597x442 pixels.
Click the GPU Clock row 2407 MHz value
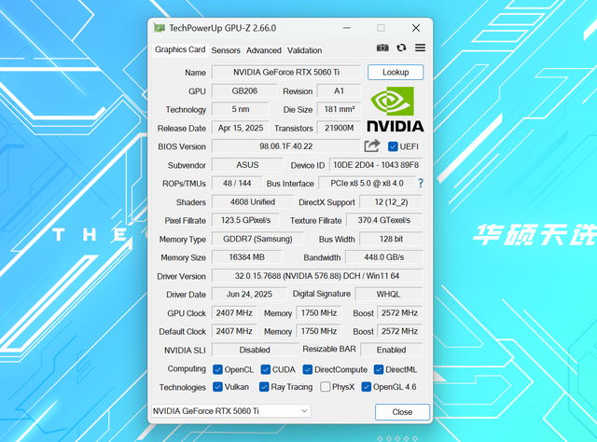pyautogui.click(x=234, y=312)
